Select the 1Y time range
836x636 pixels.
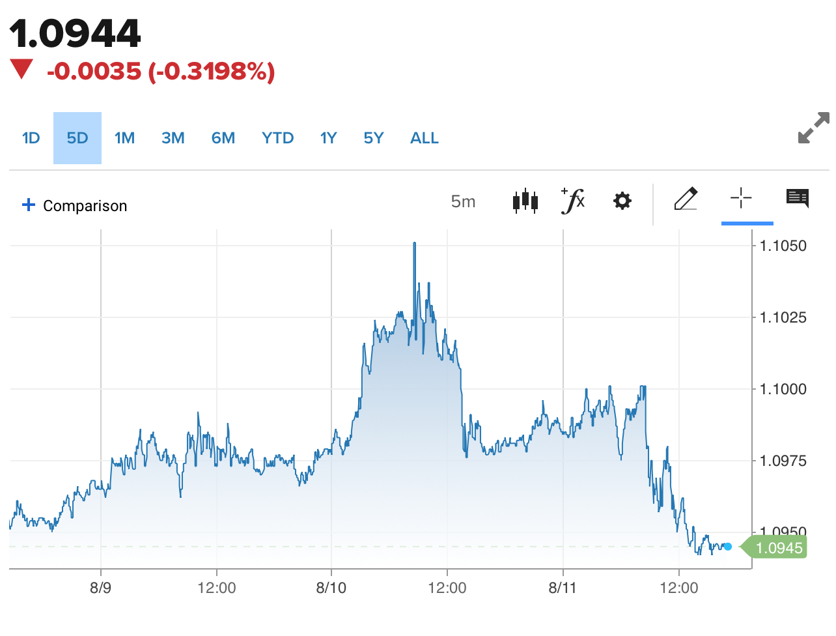click(x=328, y=138)
